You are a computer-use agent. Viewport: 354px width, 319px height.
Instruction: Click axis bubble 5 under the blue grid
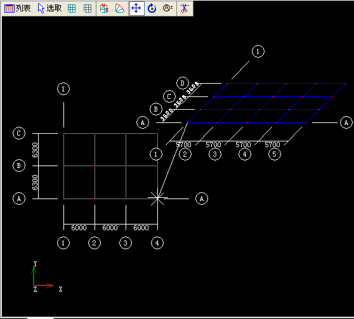click(x=274, y=154)
